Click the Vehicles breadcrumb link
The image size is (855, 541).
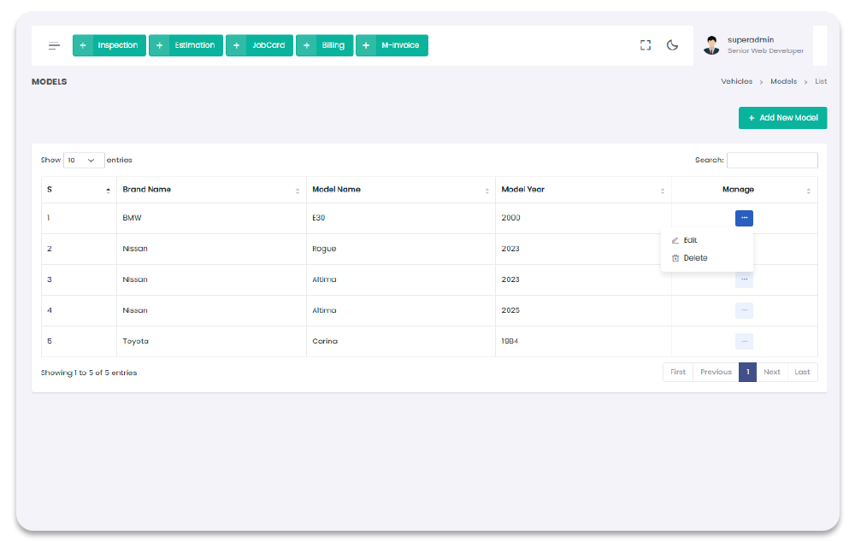tap(736, 82)
